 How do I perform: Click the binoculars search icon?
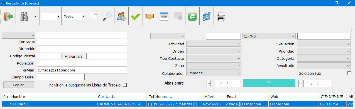click(24, 17)
